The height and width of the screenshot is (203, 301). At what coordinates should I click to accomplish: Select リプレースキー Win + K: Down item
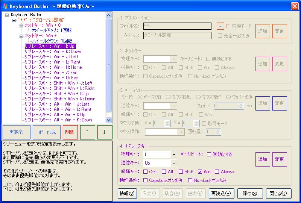point(53,52)
